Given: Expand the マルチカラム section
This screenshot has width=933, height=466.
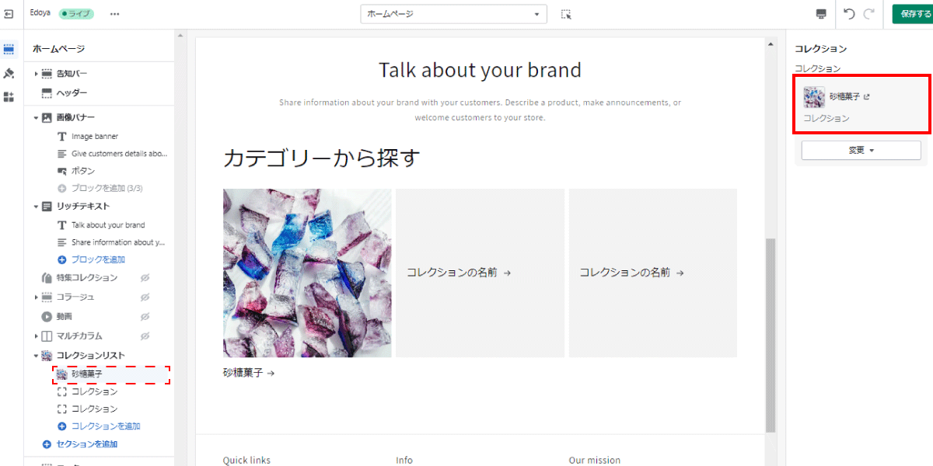Looking at the screenshot, I should point(36,336).
